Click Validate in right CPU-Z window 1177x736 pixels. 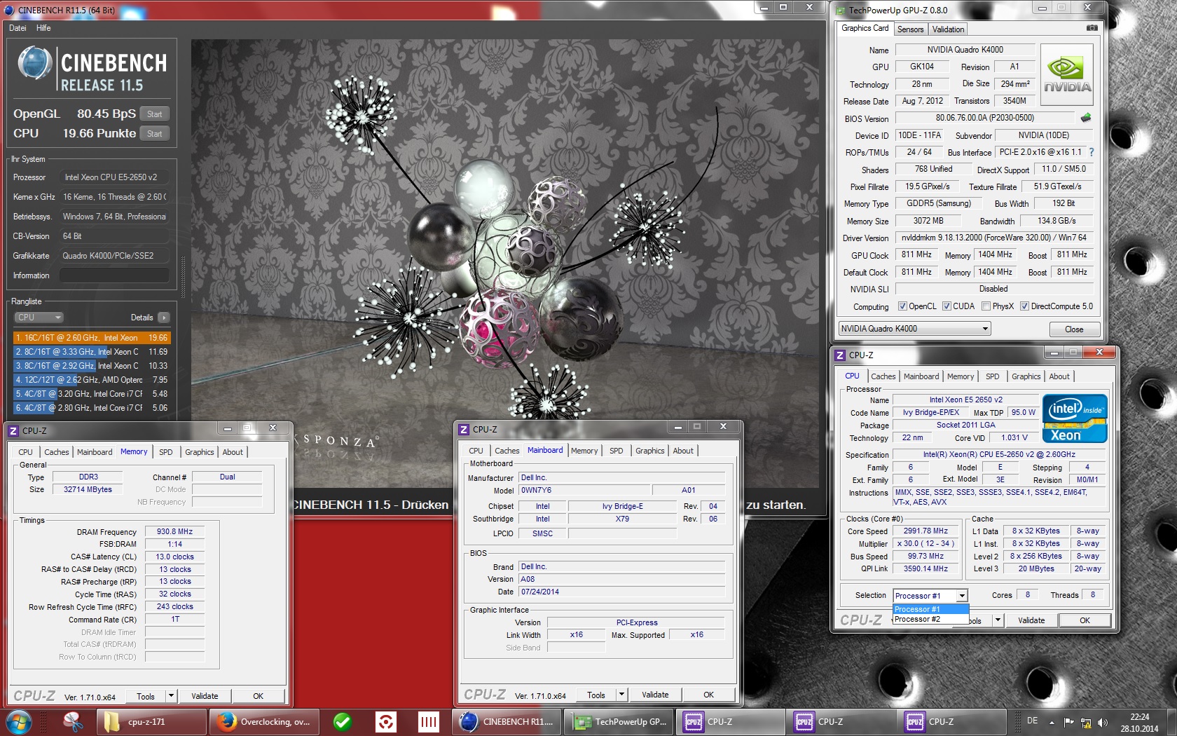pyautogui.click(x=1031, y=620)
